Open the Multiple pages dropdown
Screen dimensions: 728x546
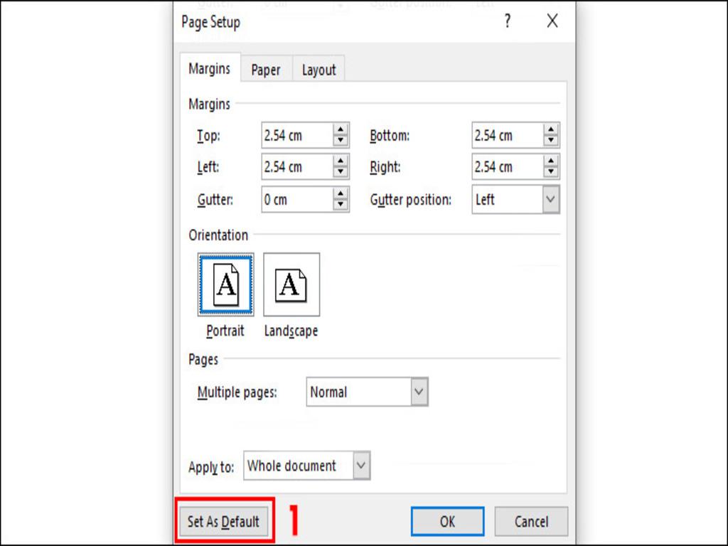point(419,392)
